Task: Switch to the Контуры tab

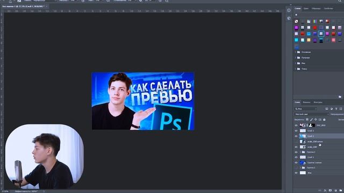Action: [x=318, y=102]
